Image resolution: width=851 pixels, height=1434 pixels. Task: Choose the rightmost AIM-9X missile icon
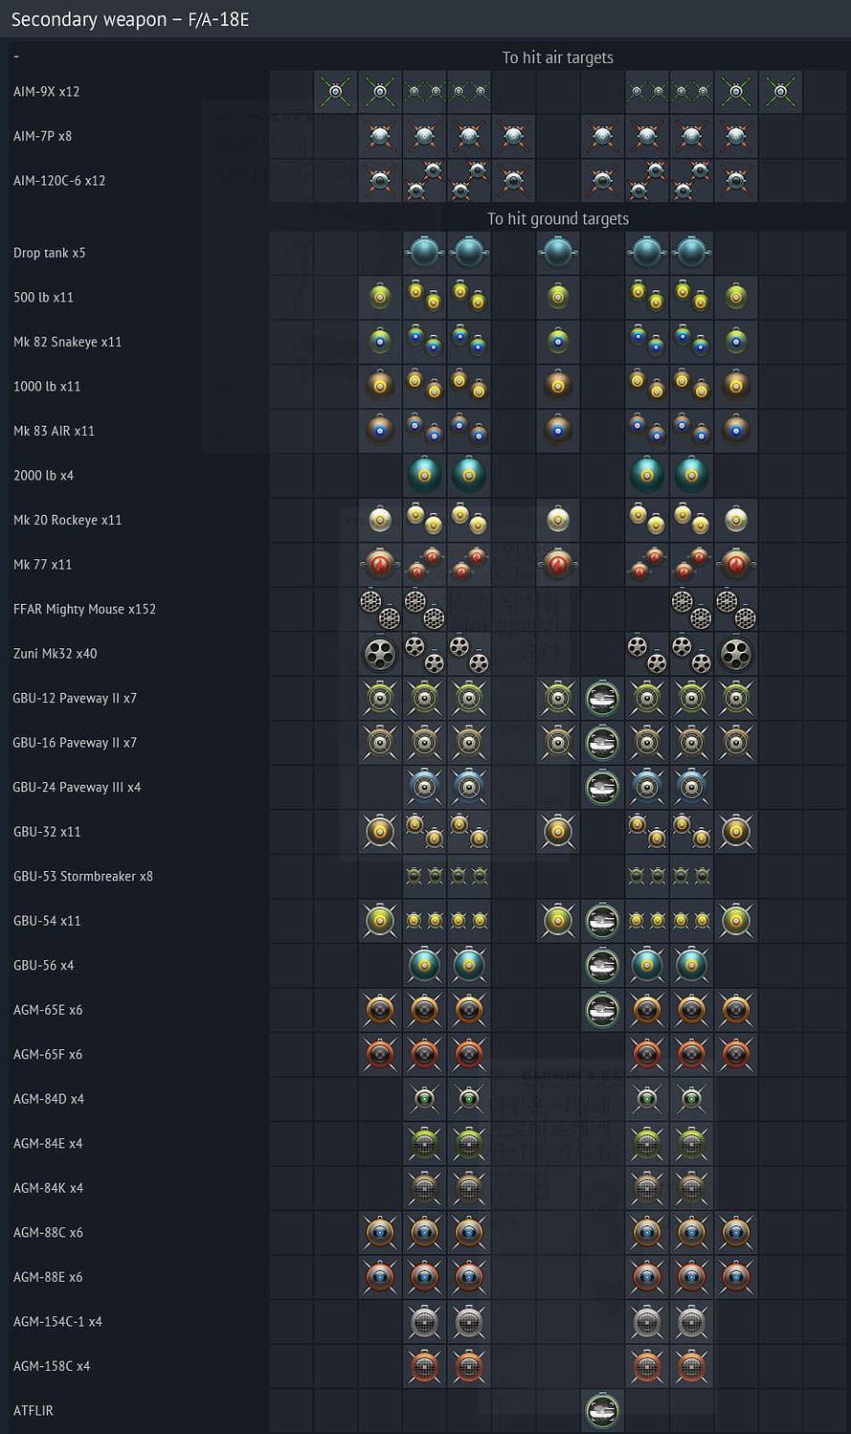click(x=780, y=92)
